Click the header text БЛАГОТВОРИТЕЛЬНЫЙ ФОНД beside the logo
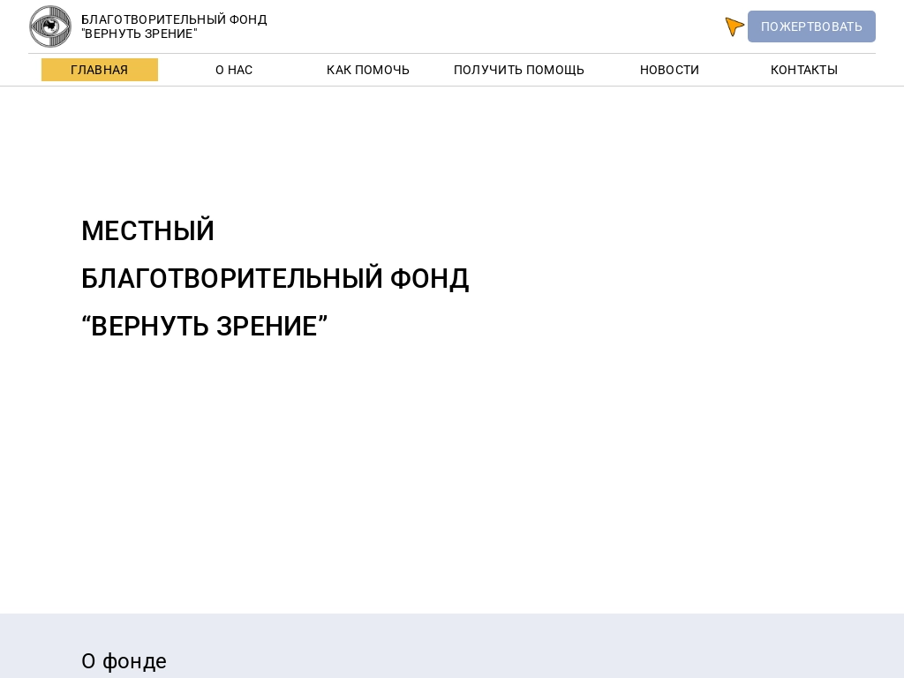This screenshot has width=904, height=678. [174, 19]
